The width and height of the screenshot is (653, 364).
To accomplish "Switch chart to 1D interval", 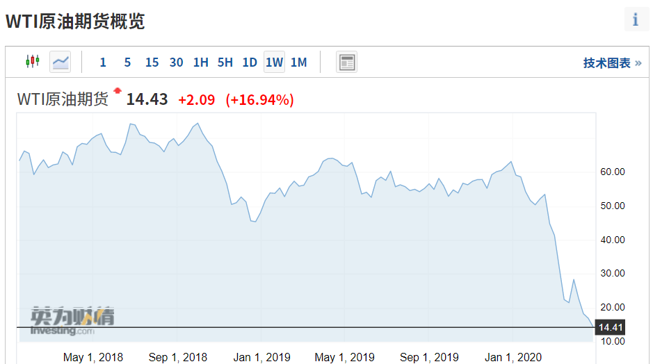I will [250, 63].
